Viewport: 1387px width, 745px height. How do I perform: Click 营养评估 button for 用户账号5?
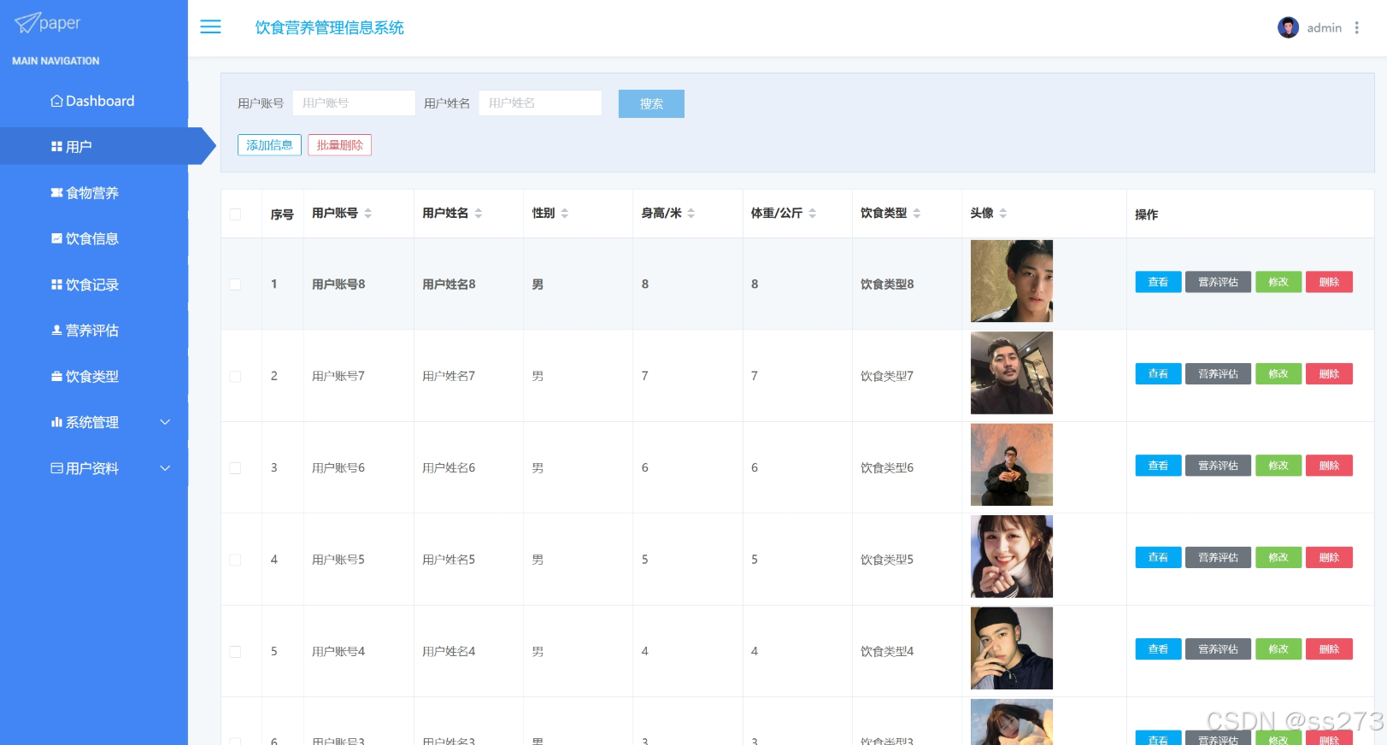(x=1218, y=557)
